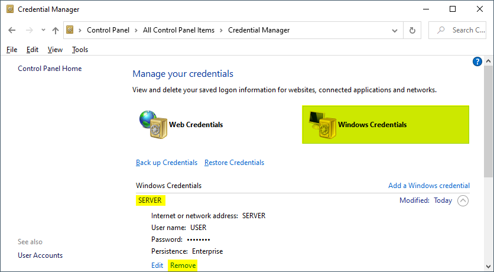Select Control Panel in the breadcrumb
The width and height of the screenshot is (494, 272).
(108, 30)
